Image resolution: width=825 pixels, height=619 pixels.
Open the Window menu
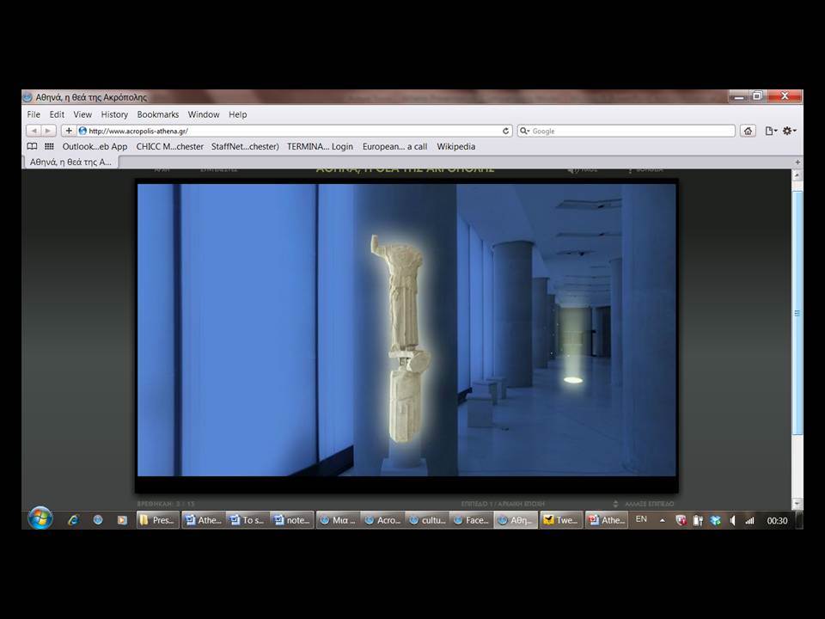(204, 114)
